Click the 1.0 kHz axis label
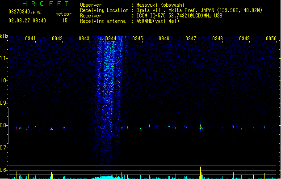The width and height of the screenshot is (281, 179). click(4, 81)
